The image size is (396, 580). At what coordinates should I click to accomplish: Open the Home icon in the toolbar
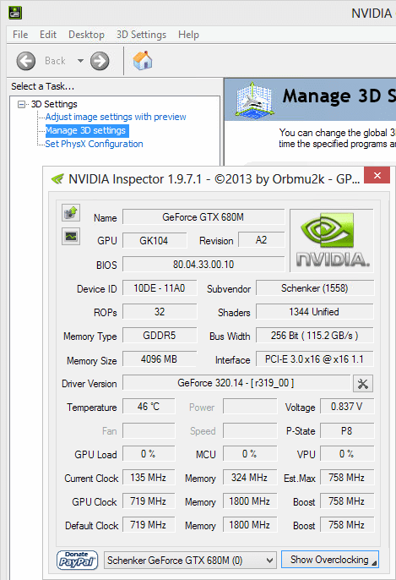[143, 61]
